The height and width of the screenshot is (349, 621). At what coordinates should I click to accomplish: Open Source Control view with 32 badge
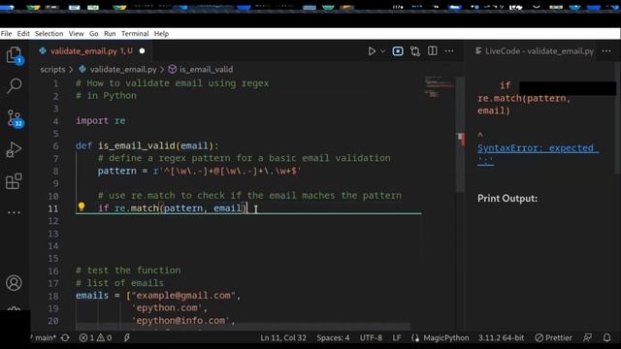(15, 118)
